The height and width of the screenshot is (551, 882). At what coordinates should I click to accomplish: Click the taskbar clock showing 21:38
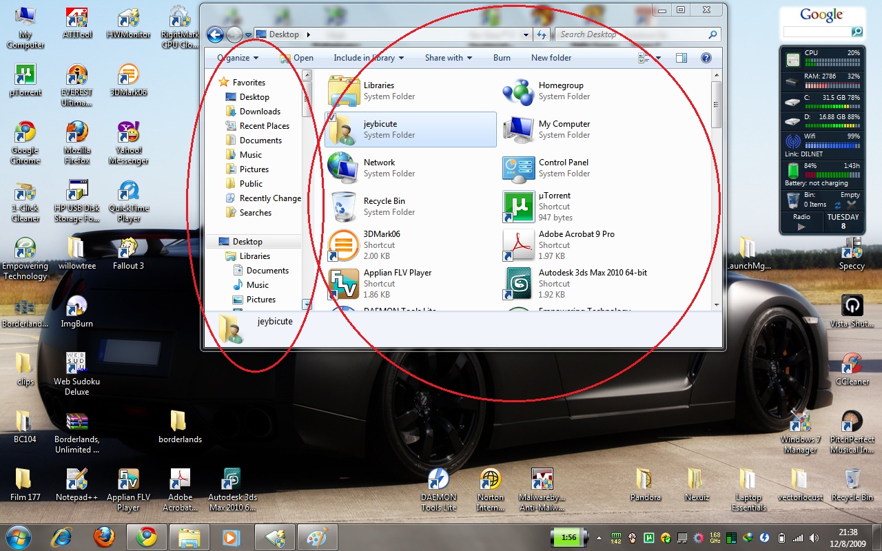[848, 537]
